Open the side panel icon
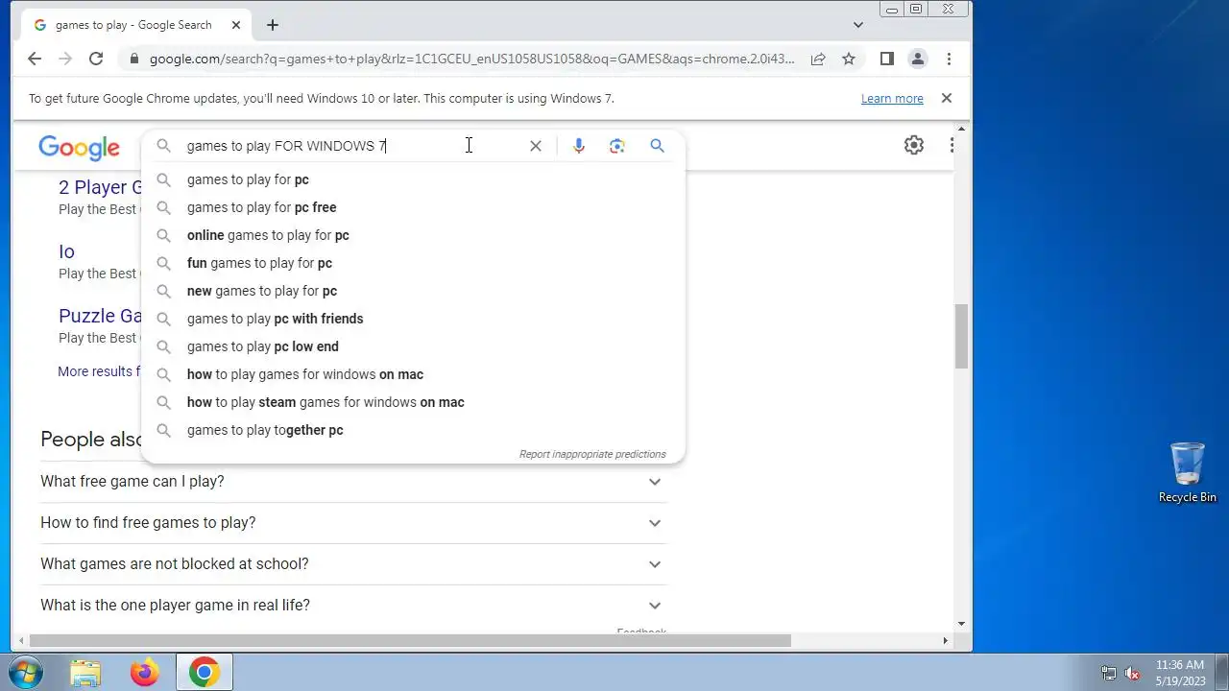 pos(887,59)
